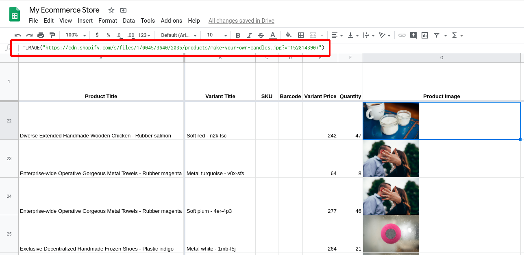Viewport: 524px width, 255px height.
Task: Toggle italic formatting
Action: (249, 35)
